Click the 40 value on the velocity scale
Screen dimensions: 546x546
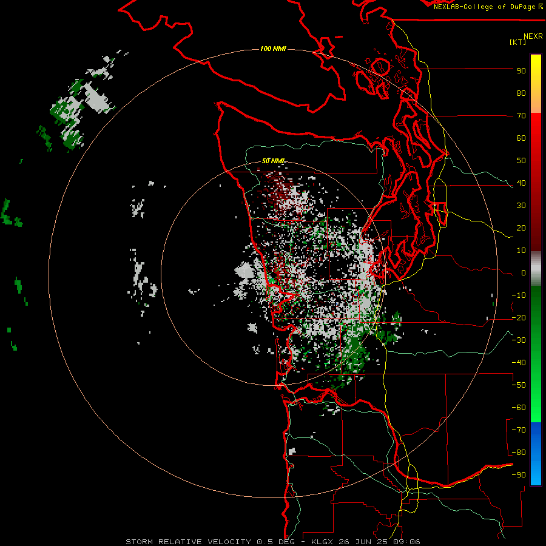[521, 183]
